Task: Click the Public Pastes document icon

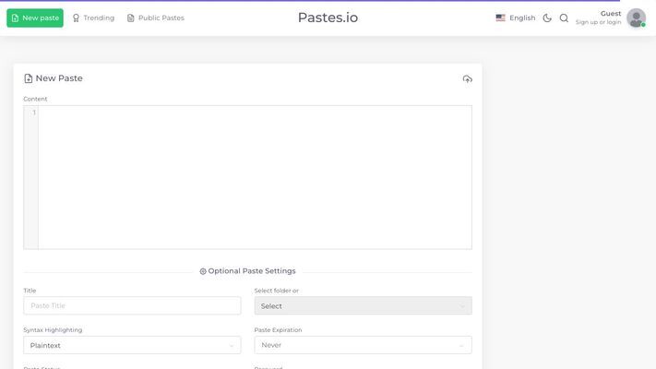Action: coord(130,18)
